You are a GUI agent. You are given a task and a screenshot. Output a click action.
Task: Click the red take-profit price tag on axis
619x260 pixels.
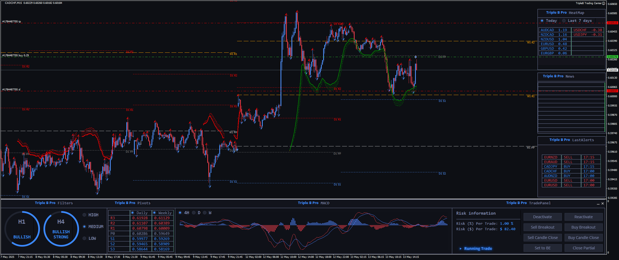pos(612,23)
